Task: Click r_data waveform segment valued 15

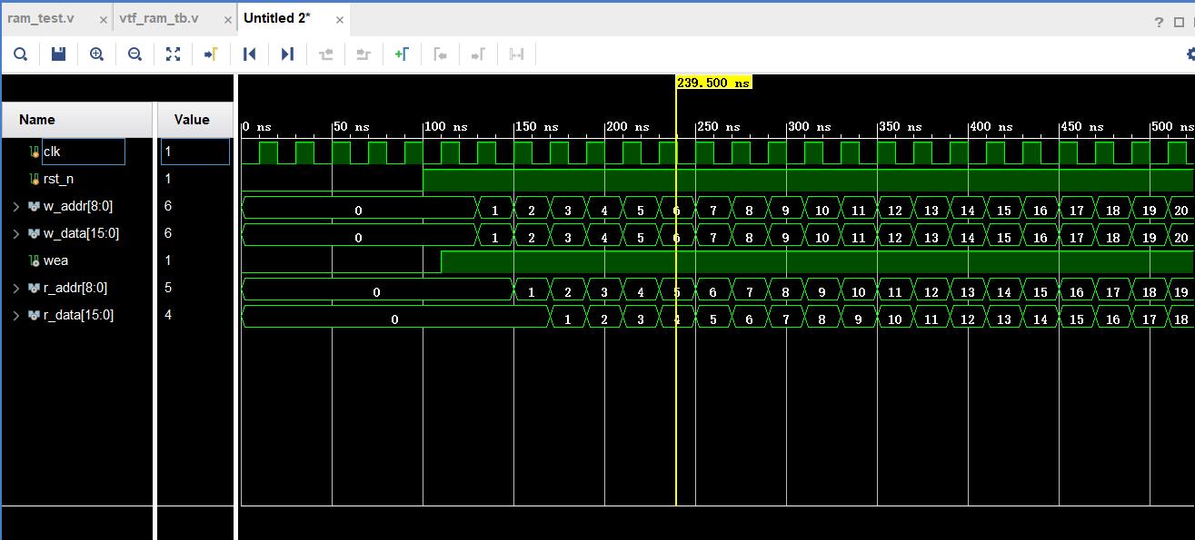Action: (x=1077, y=319)
